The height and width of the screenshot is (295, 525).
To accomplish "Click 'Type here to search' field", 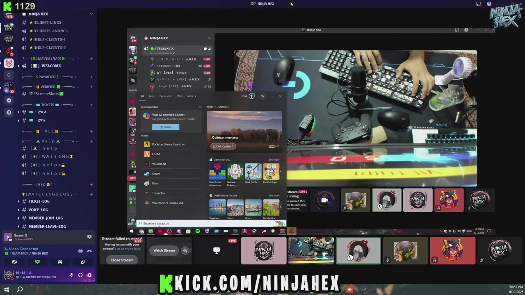I will (211, 223).
